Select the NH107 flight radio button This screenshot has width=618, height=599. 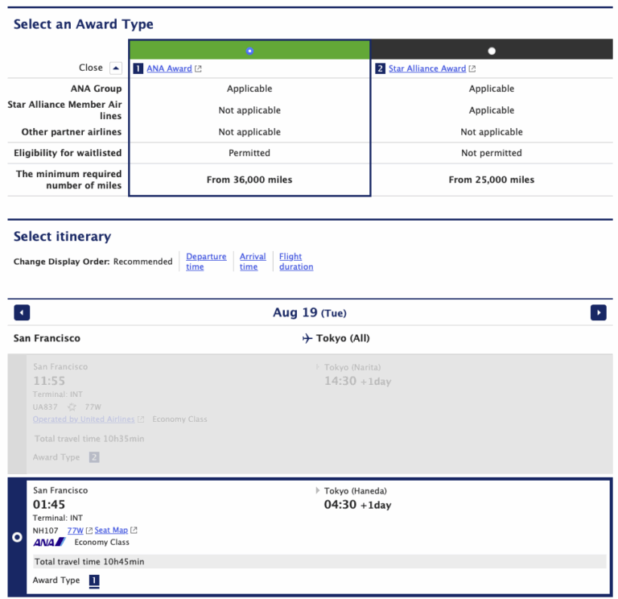17,537
